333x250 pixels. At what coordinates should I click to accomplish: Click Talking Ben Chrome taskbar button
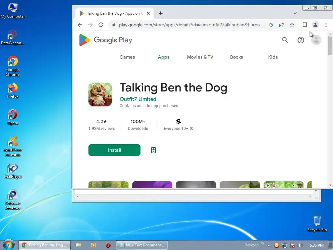[x=44, y=245]
